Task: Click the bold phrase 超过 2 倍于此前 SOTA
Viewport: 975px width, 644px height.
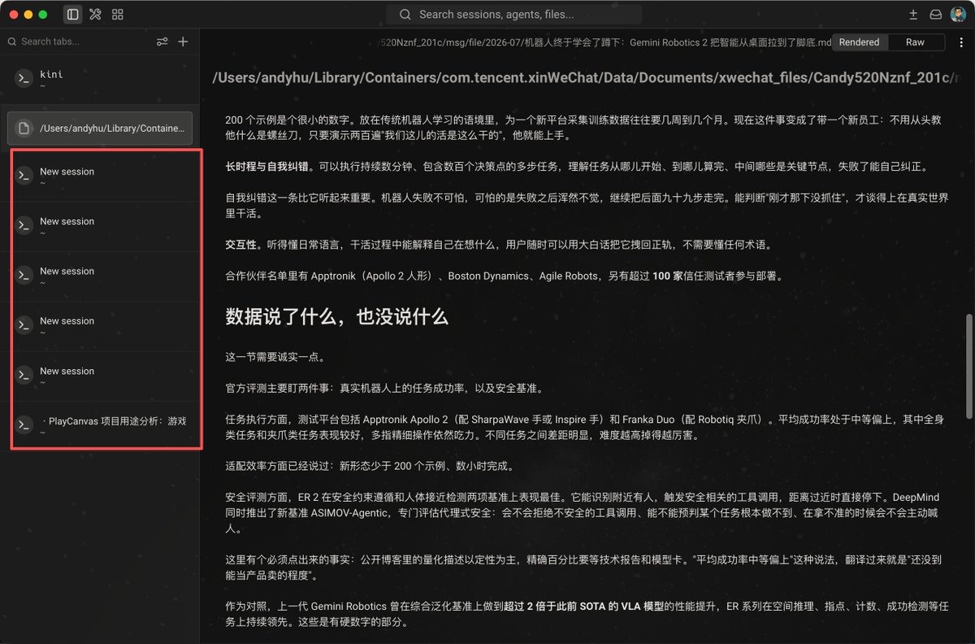Action: click(x=559, y=608)
